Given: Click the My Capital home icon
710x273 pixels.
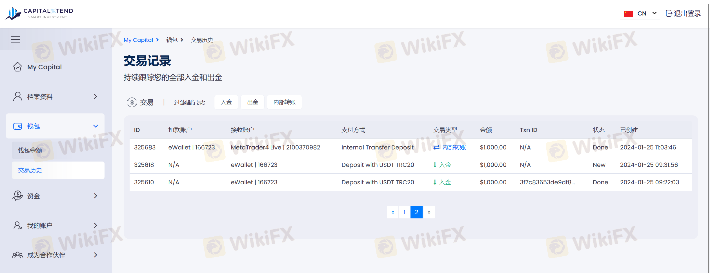Looking at the screenshot, I should pos(17,67).
